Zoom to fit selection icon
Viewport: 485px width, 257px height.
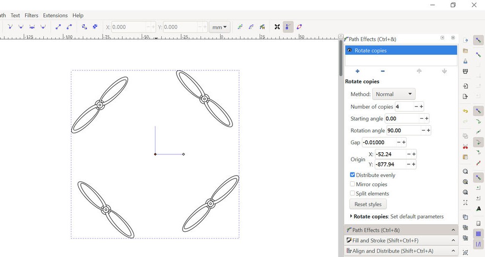465,171
